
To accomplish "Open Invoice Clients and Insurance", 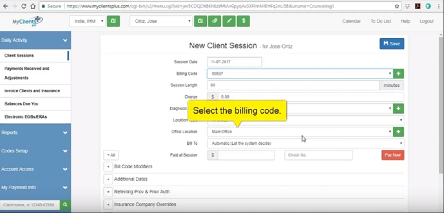I will pos(32,91).
